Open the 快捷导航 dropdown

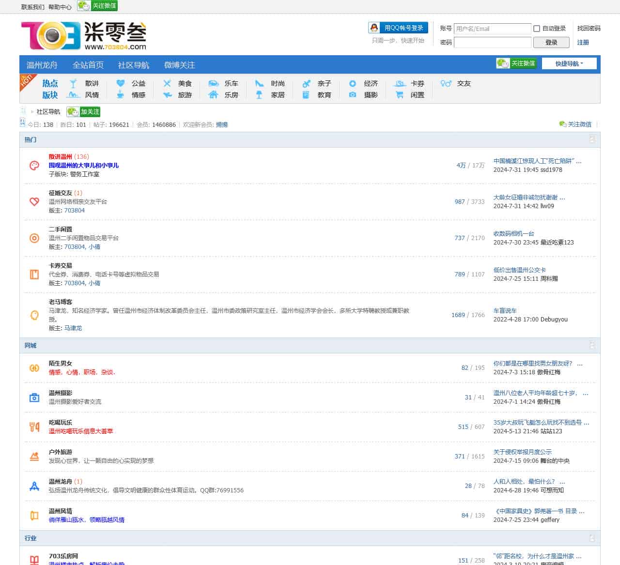(x=569, y=63)
